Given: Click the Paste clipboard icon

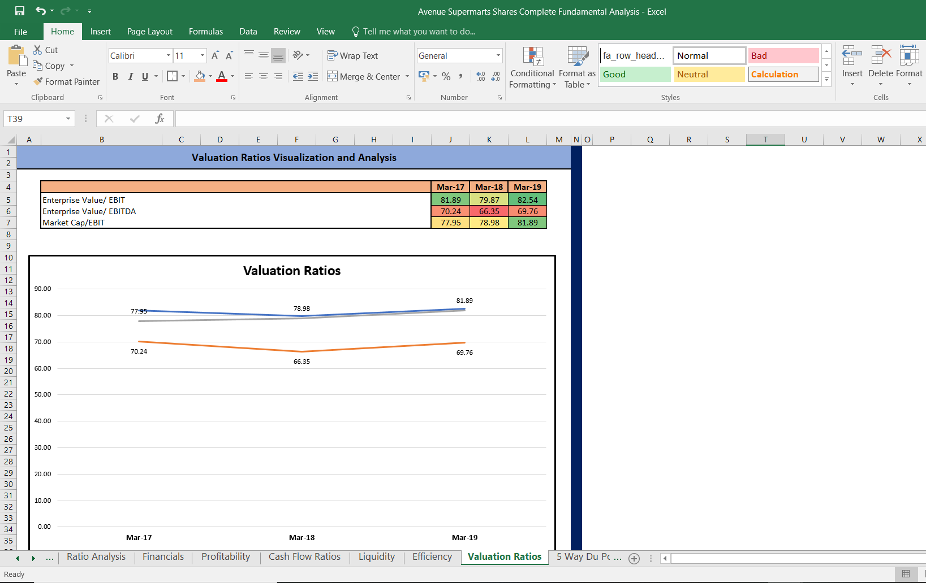Looking at the screenshot, I should pos(16,56).
